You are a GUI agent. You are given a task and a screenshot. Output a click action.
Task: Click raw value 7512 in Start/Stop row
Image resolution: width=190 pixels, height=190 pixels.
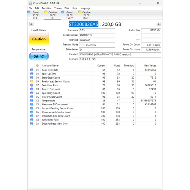click(153, 78)
